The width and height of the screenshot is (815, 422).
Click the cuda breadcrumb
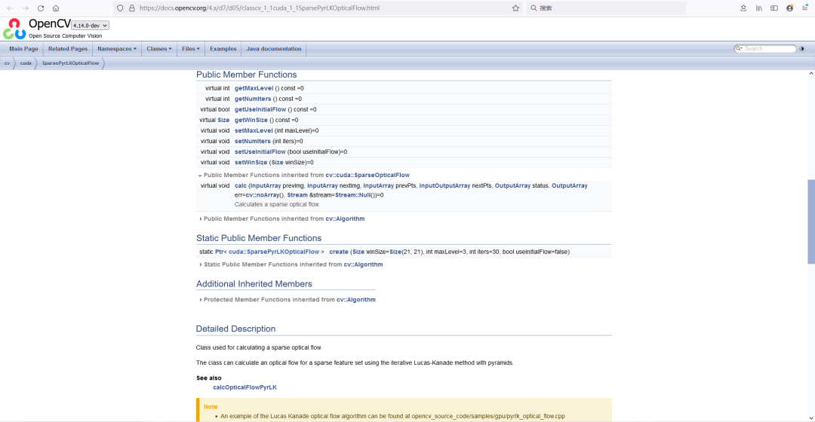point(26,63)
